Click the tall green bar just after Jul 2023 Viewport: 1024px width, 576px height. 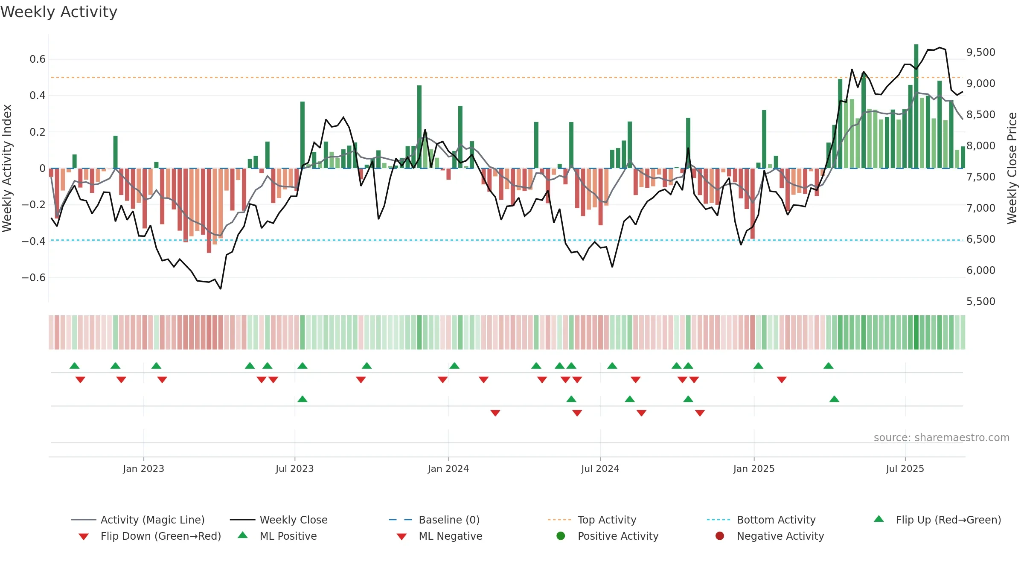coord(303,135)
